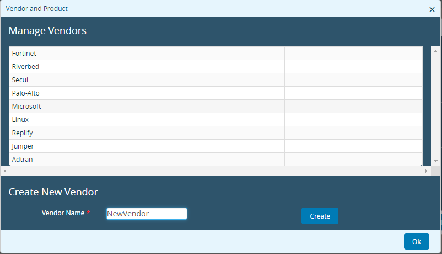
Task: Close the Vendor and Product dialog
Action: click(432, 9)
